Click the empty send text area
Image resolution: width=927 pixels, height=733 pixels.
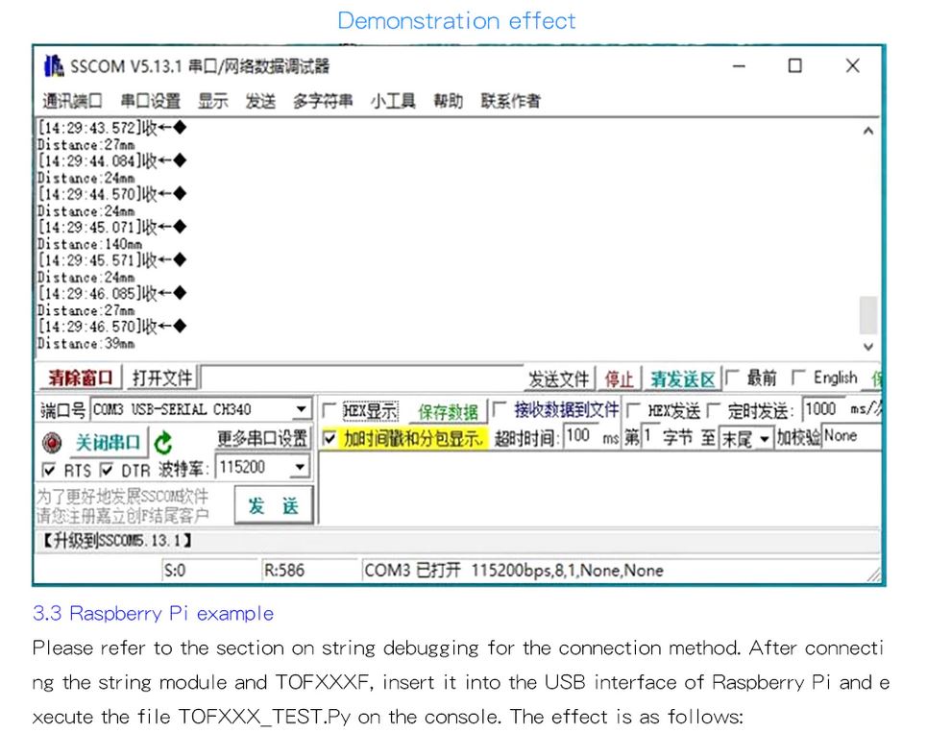[x=598, y=488]
